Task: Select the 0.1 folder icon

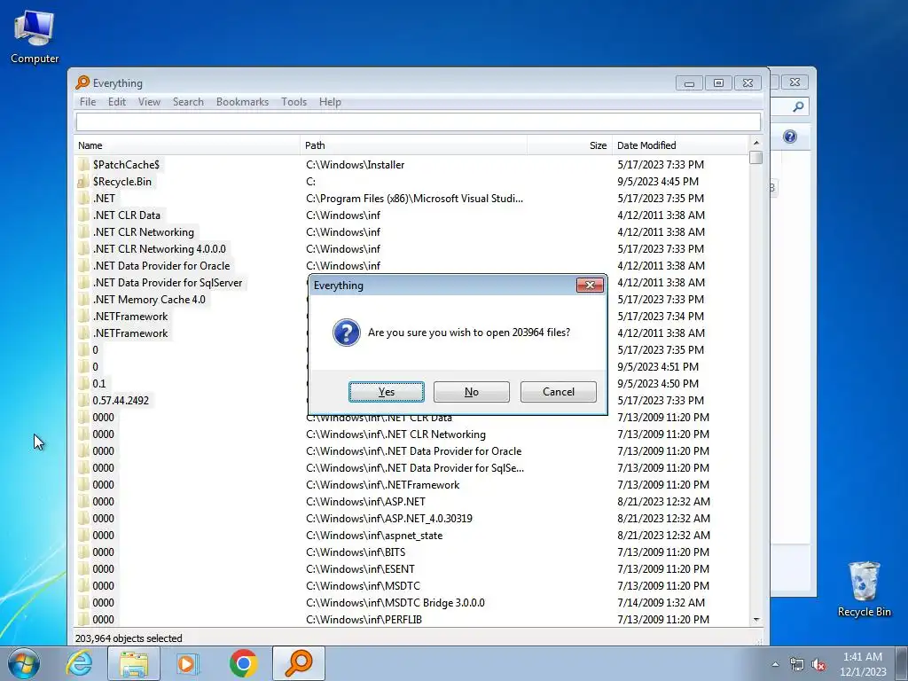Action: point(84,384)
